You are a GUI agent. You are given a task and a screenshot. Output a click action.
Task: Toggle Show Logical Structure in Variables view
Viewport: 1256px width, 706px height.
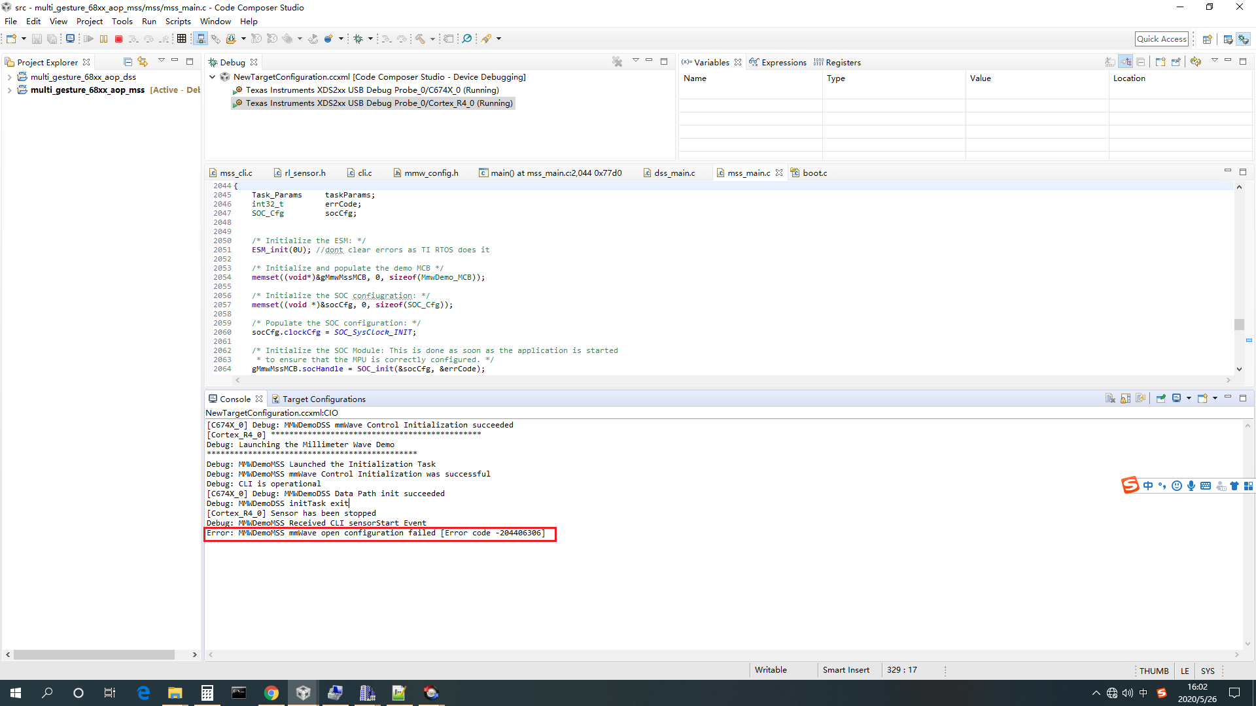tap(1126, 62)
